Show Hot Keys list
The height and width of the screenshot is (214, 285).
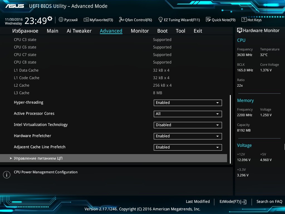click(252, 20)
